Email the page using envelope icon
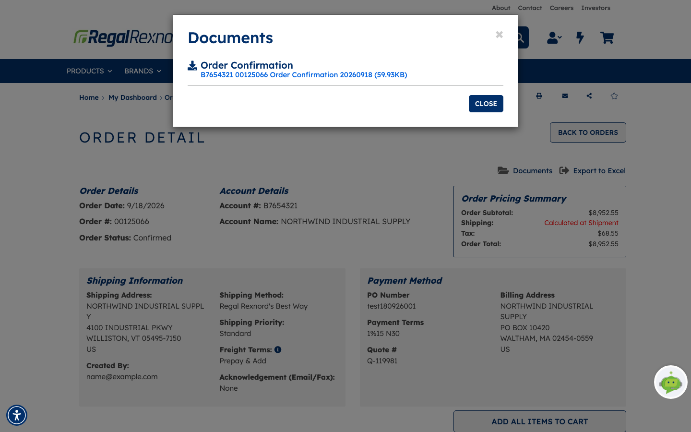This screenshot has height=432, width=691. tap(565, 96)
